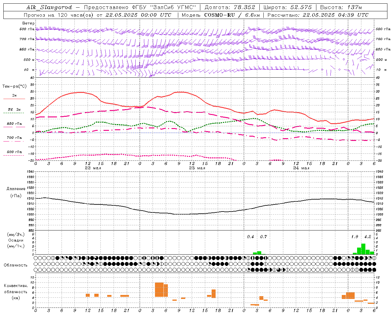Click the pink dash-dot 700 гПа legend line
Screen dimensions: 392x313
(13, 142)
